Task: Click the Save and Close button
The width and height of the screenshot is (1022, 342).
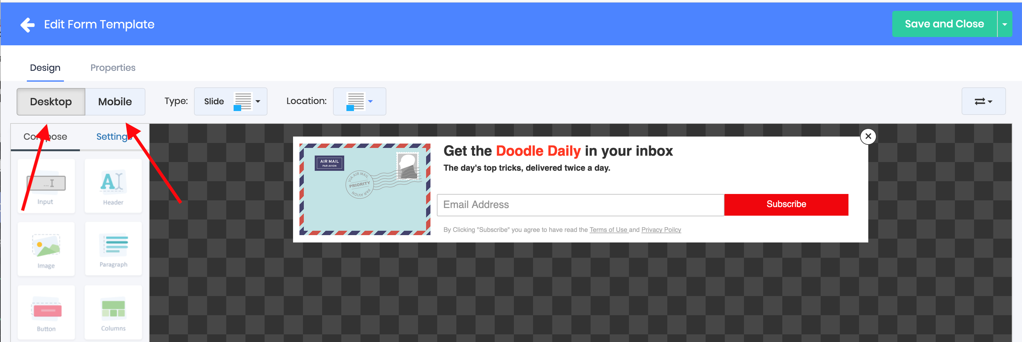Action: pos(944,24)
